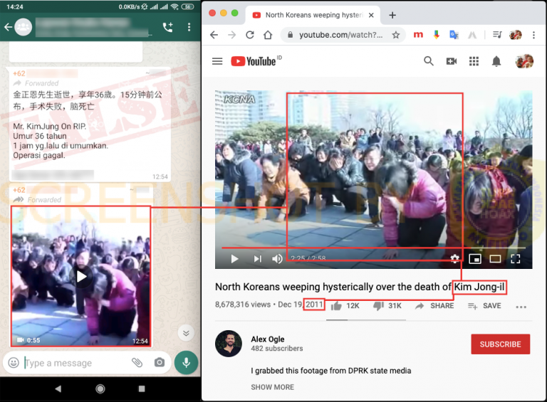
Task: Tap the Android back navigation button
Action: coord(58,388)
